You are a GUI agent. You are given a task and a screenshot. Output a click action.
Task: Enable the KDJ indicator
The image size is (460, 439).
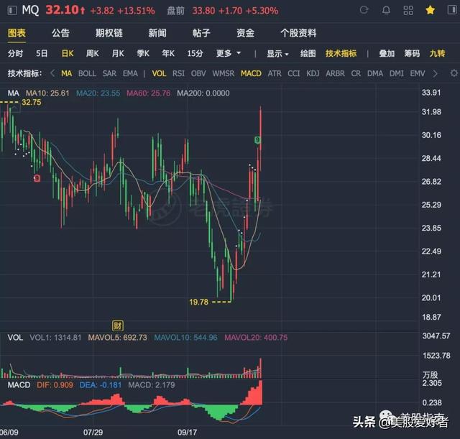313,73
